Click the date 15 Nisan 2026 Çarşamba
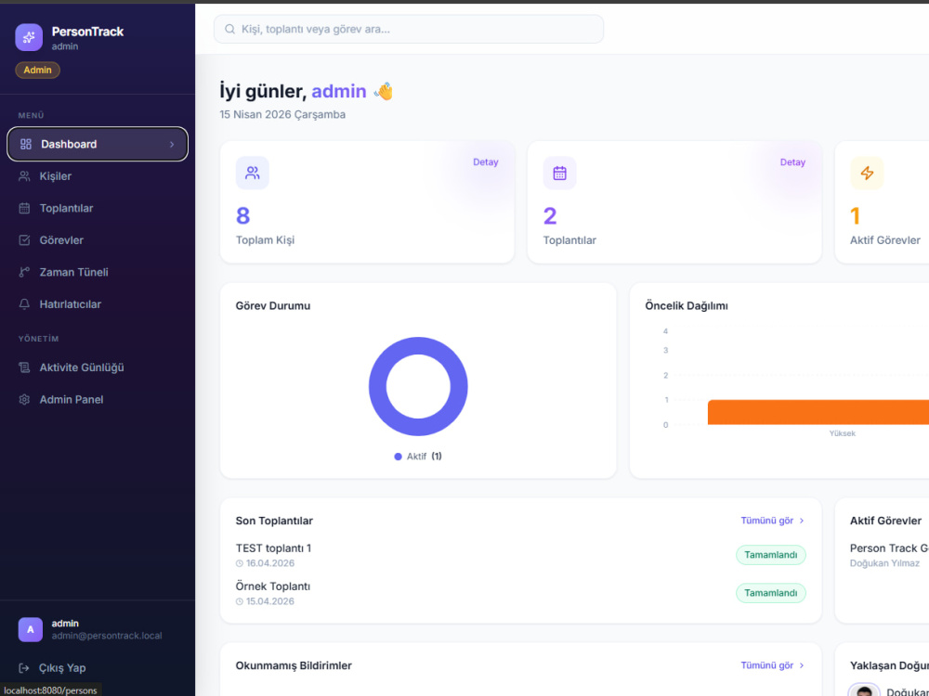This screenshot has width=929, height=696. coord(282,114)
